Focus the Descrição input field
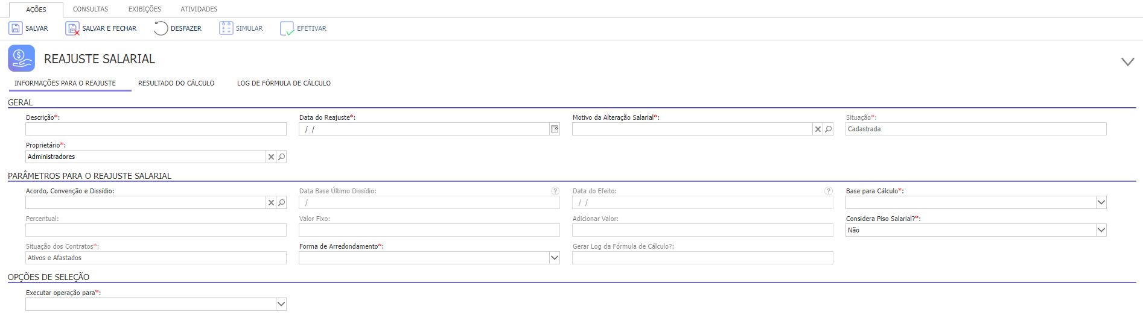1143x330 pixels. pos(156,129)
